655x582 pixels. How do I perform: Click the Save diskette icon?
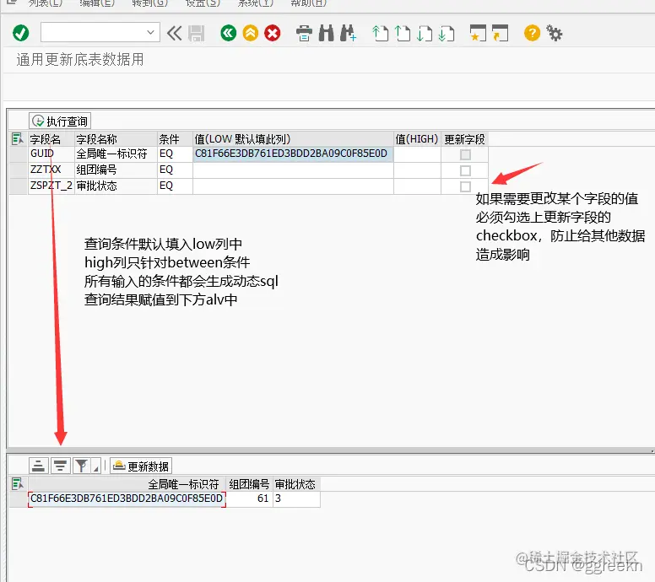pos(197,34)
